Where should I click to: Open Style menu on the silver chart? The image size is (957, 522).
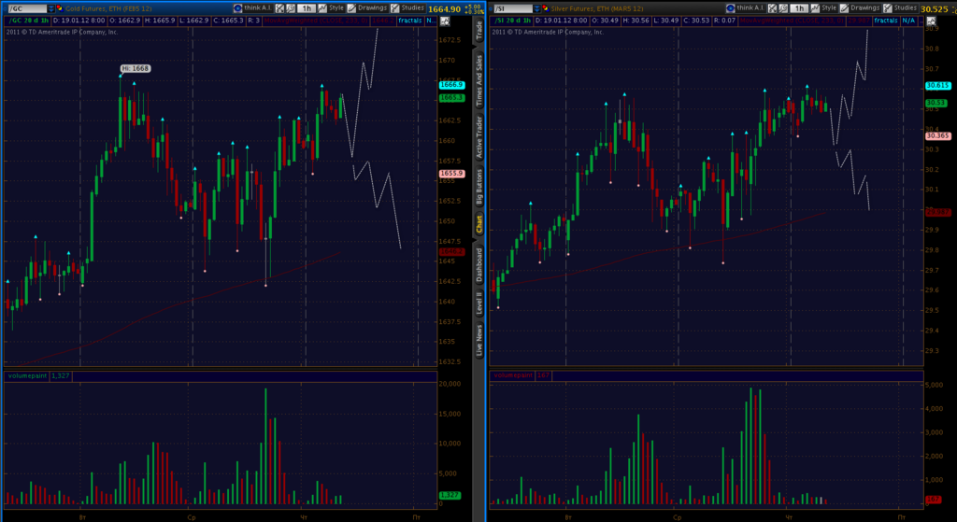(824, 7)
